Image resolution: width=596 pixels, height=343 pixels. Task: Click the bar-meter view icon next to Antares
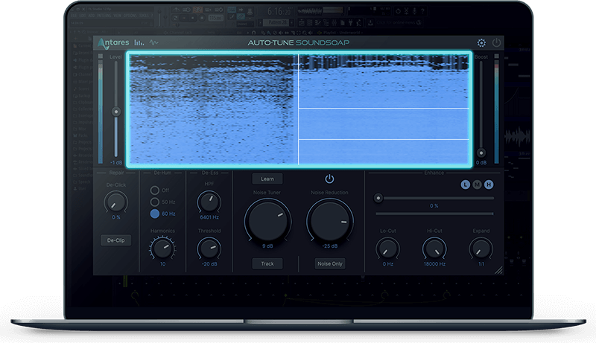coord(139,42)
